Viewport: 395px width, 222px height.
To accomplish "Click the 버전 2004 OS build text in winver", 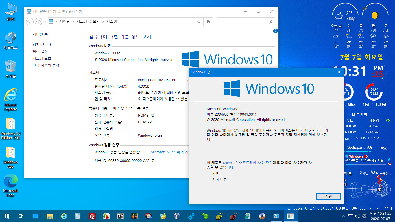I will pyautogui.click(x=231, y=114).
